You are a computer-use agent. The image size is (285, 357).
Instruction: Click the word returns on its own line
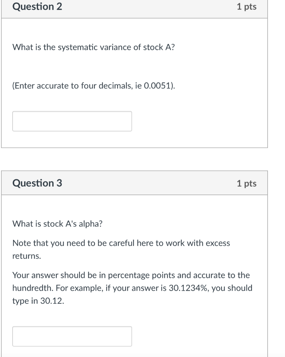[x=26, y=256]
